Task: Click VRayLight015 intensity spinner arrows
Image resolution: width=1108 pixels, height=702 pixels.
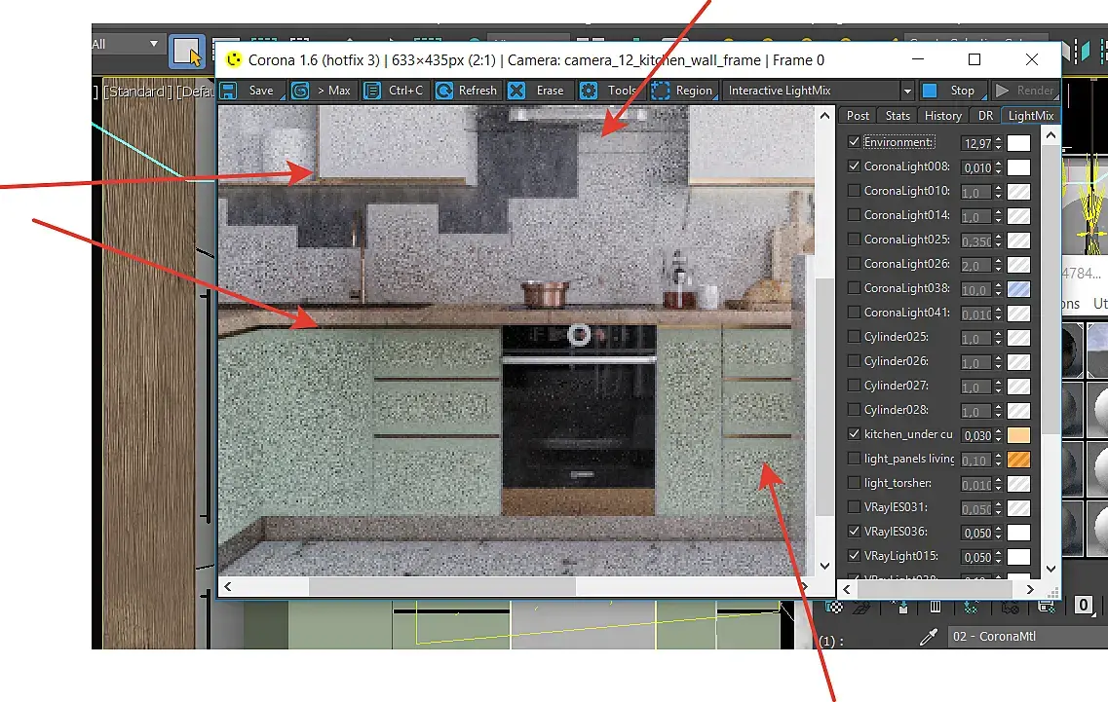Action: (998, 557)
